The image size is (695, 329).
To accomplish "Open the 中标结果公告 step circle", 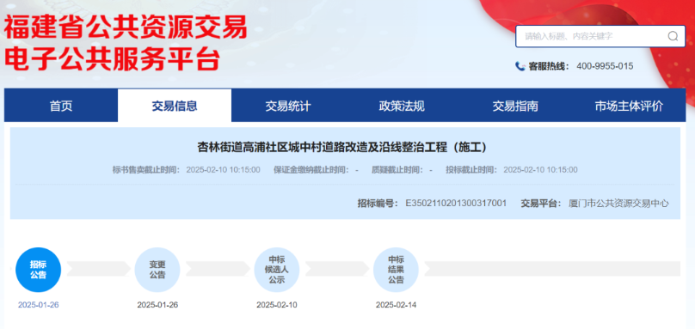I will coord(396,270).
